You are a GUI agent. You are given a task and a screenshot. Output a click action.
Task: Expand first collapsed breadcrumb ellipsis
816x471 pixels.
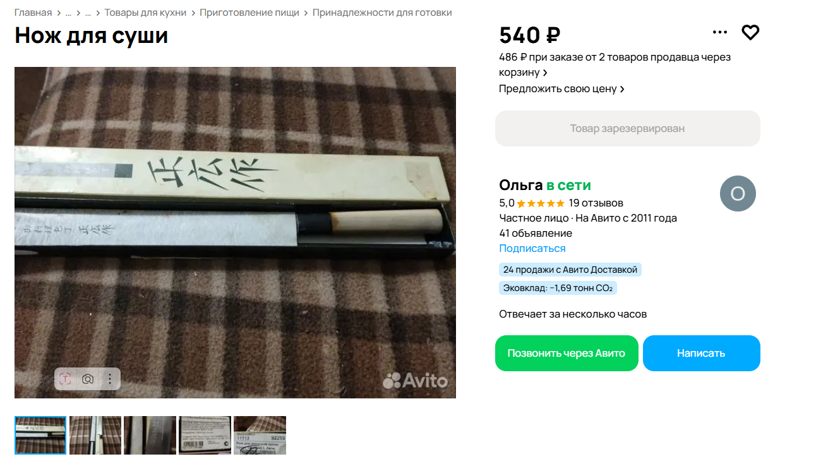[68, 13]
